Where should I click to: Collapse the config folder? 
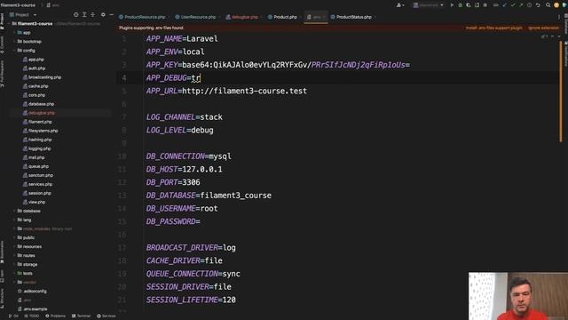(14, 51)
